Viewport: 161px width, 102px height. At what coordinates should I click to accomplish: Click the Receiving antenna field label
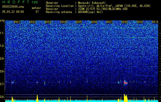tap(59, 12)
